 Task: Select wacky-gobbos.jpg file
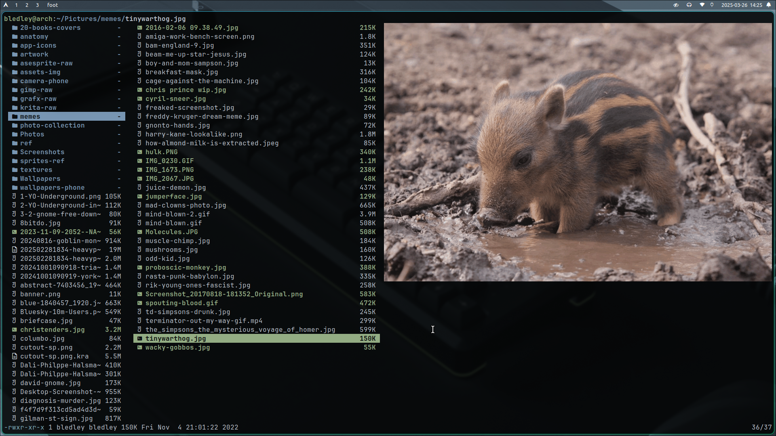[x=257, y=348]
